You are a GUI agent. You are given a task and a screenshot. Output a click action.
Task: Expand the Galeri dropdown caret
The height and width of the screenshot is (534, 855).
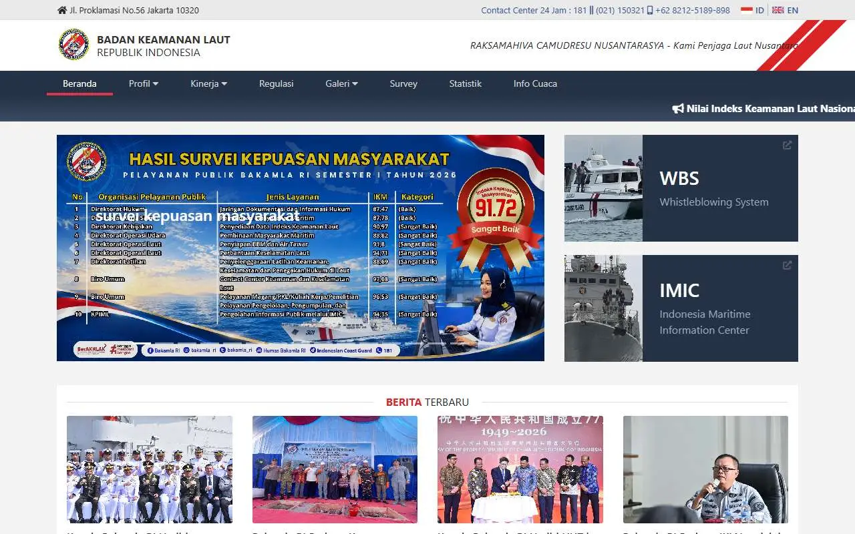pyautogui.click(x=355, y=83)
